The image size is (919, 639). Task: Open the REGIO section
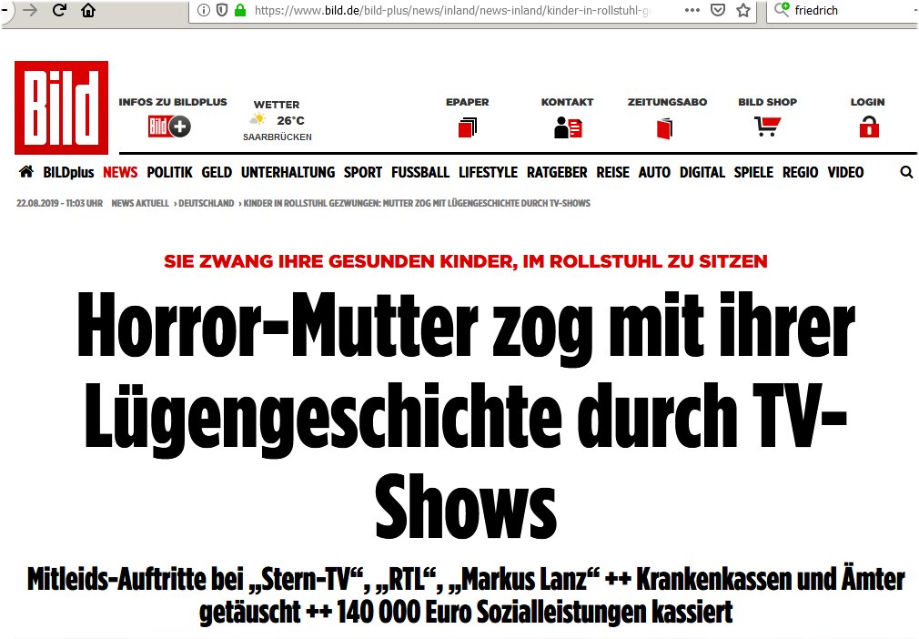(x=801, y=172)
